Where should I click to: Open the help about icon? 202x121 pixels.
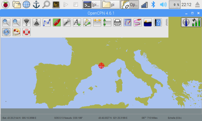(x=158, y=22)
